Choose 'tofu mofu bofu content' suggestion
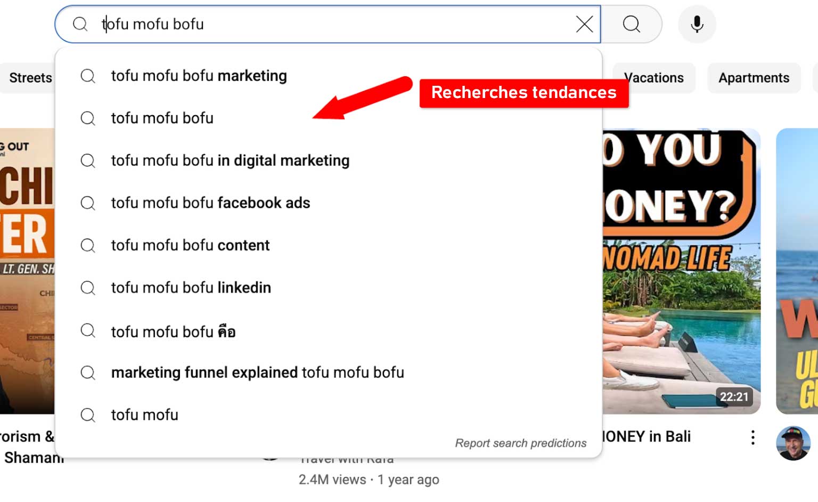 click(190, 245)
